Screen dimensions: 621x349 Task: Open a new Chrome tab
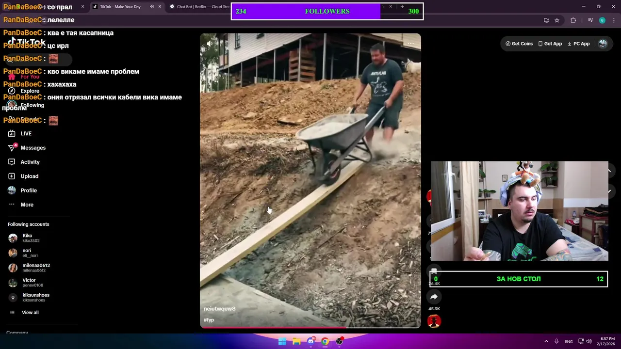point(402,7)
